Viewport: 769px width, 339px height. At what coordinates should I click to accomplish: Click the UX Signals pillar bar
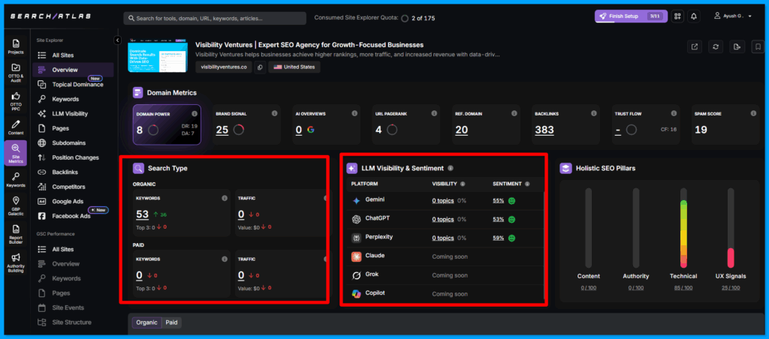point(730,227)
